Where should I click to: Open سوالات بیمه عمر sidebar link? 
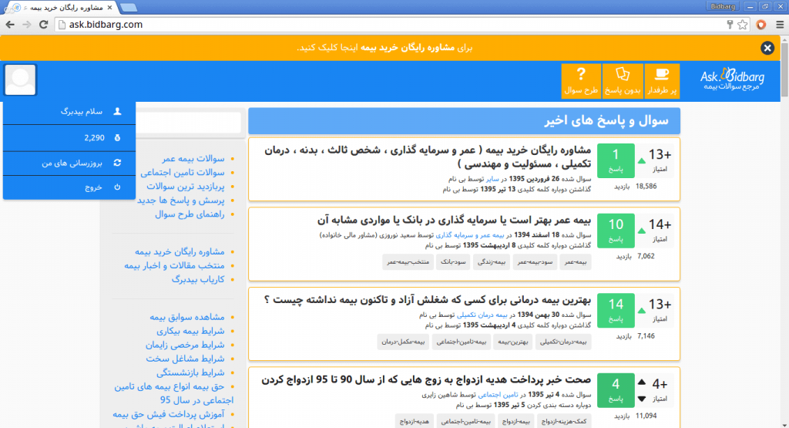[193, 159]
